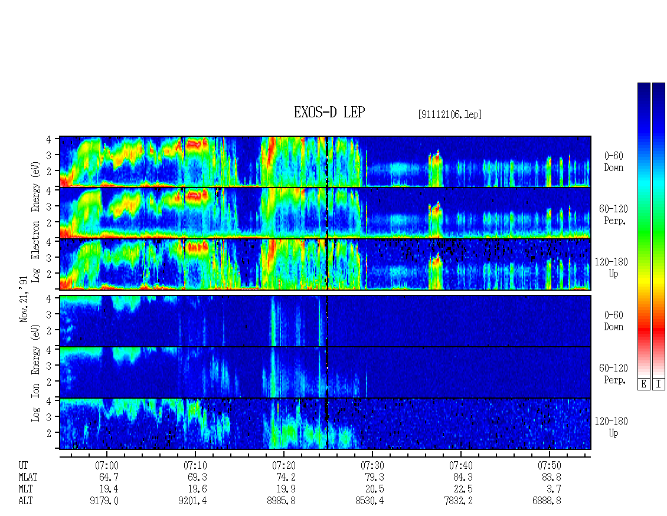Click the MLAT value 84.3
Viewport: 667px width, 516px height.
463,477
